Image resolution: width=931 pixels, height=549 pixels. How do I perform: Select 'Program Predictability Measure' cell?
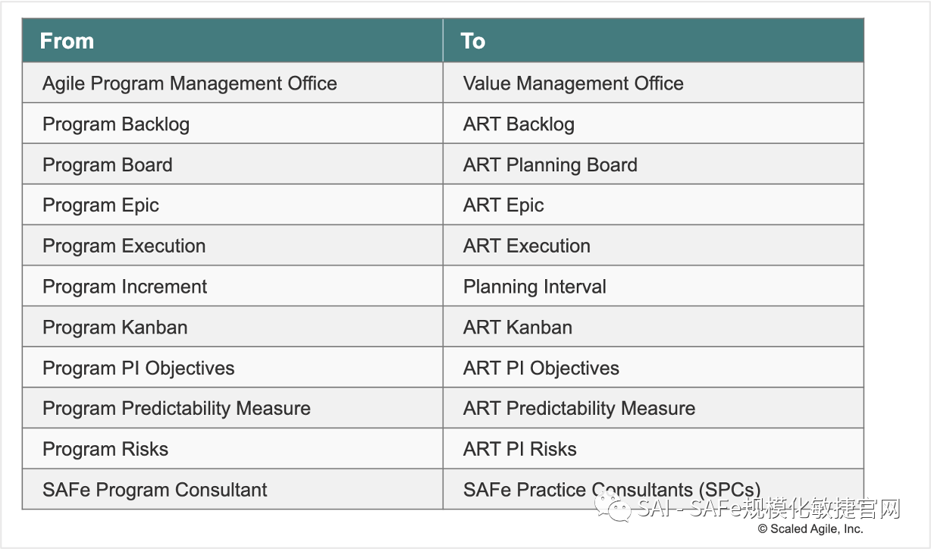click(x=177, y=409)
